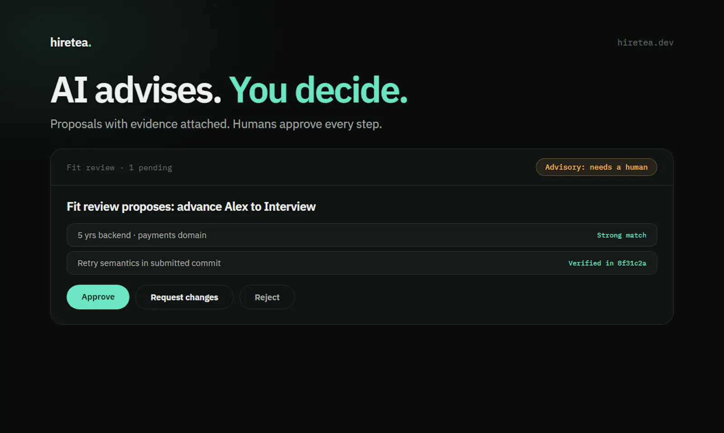
Task: Click 'Fit review · 1 pending' header text
Action: point(119,167)
